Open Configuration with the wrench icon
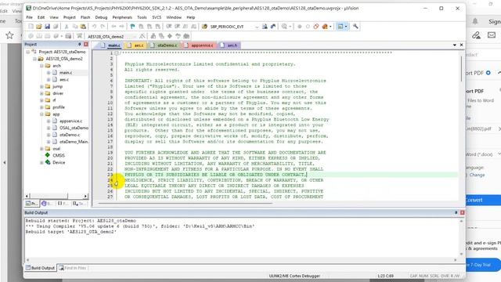This screenshot has width=501, height=282. coord(355,27)
